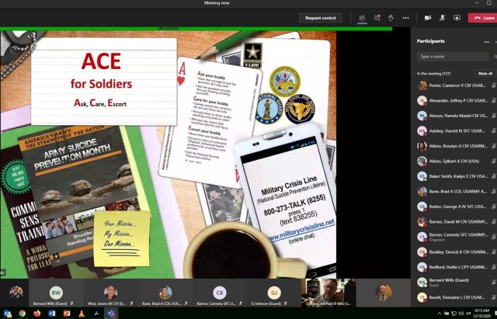Open Firefox from the taskbar
497x319 pixels.
36,314
